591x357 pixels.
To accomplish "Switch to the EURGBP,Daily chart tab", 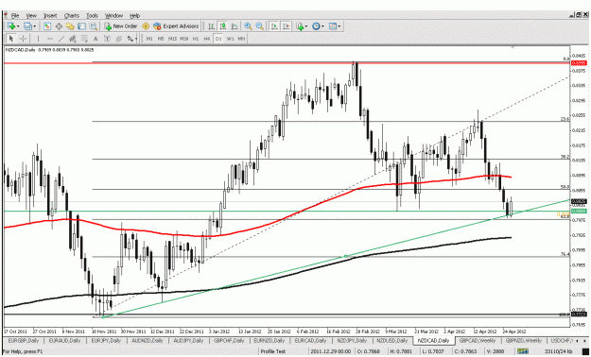I will [23, 341].
